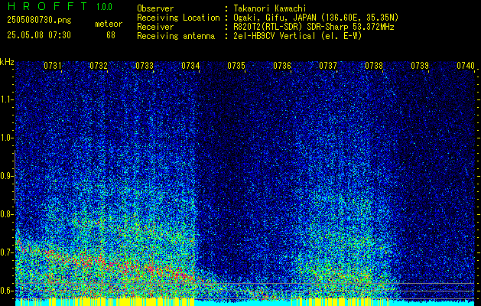
Task: Select observer name Takanori Kawachi
Action: click(270, 8)
